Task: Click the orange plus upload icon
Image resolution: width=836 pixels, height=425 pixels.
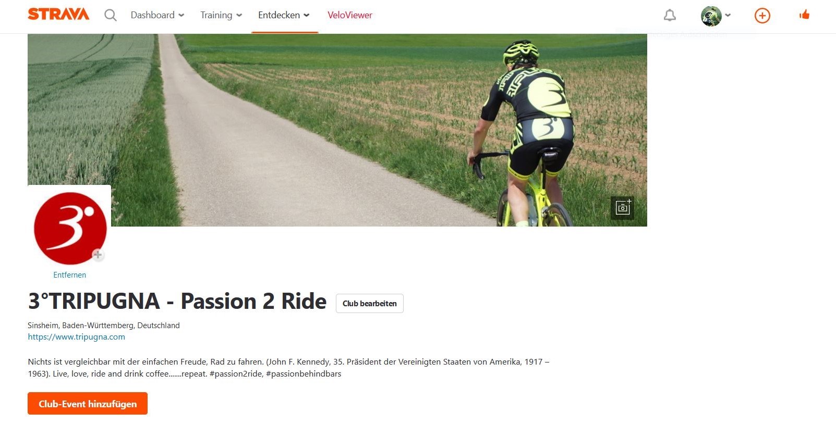Action: (762, 16)
